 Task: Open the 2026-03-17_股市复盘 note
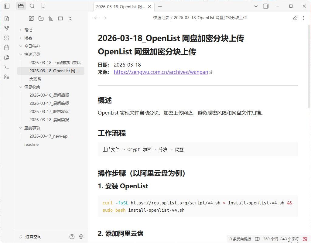click(x=49, y=111)
